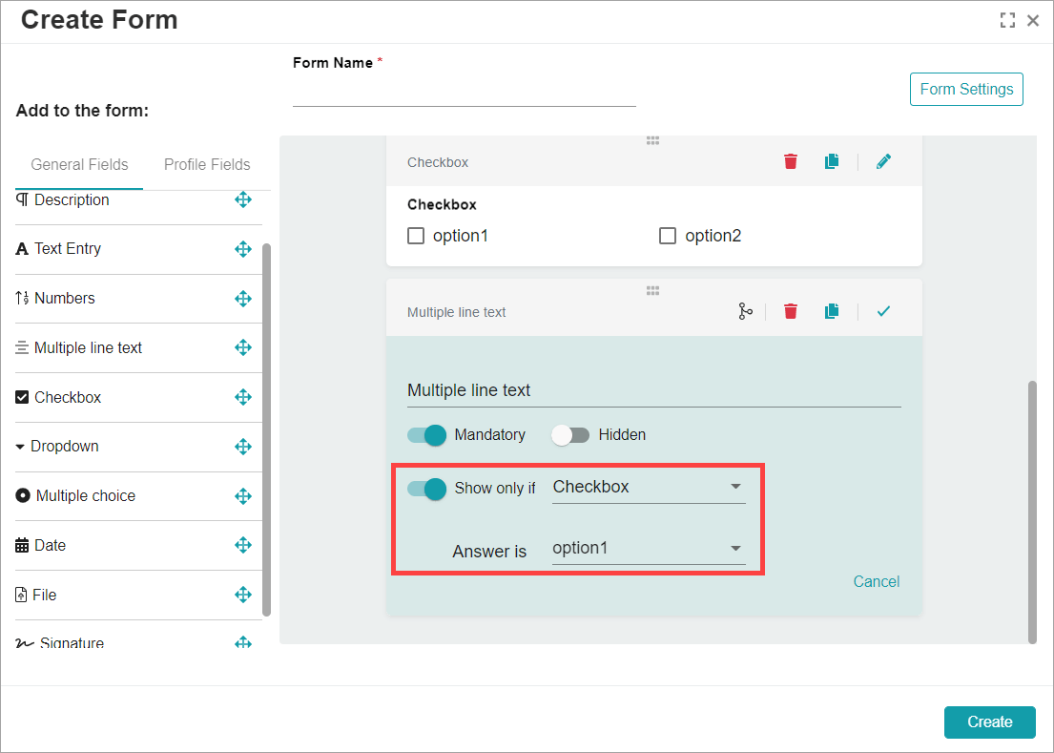The height and width of the screenshot is (753, 1054).
Task: Click the move icon for Multiple line text field
Action: (243, 347)
